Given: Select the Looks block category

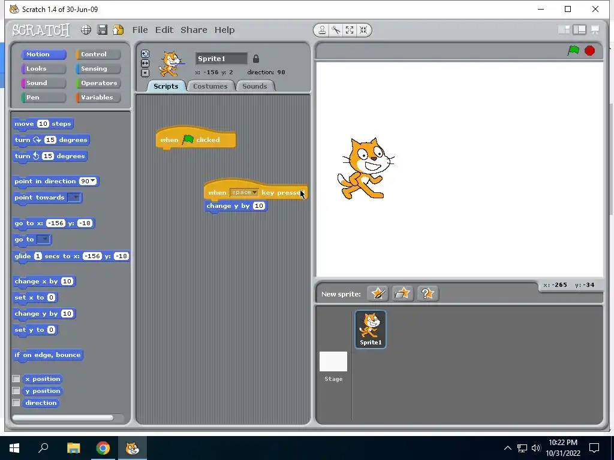Looking at the screenshot, I should pos(43,69).
